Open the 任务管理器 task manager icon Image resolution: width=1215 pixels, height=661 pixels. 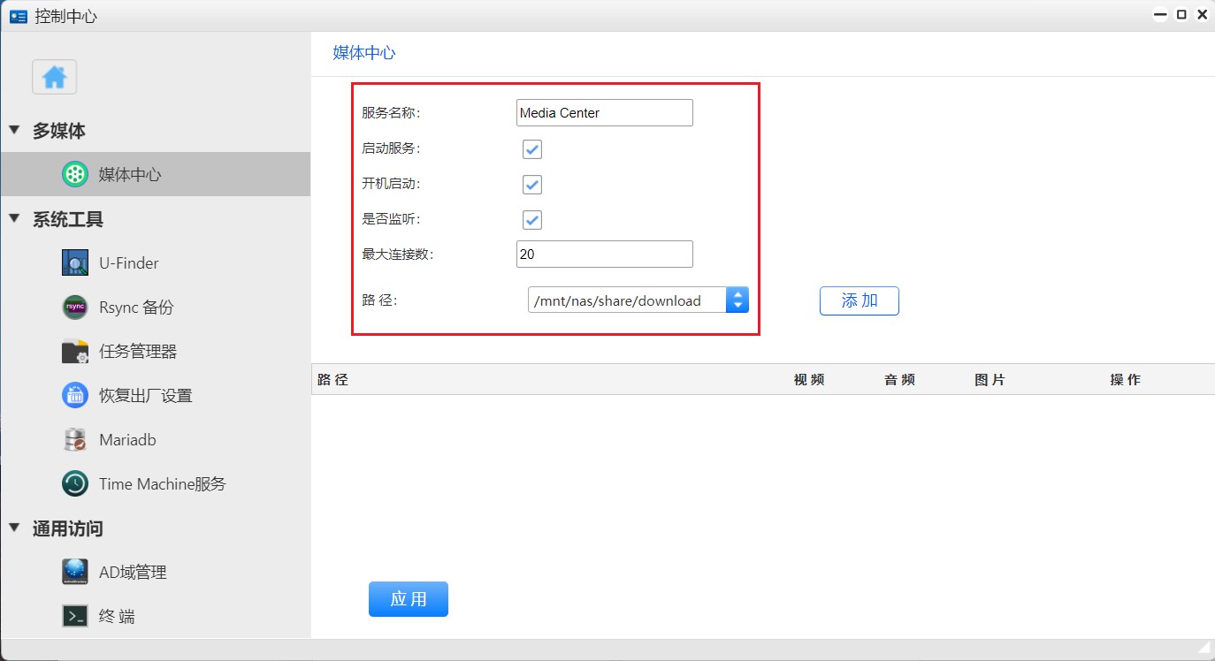tap(75, 351)
